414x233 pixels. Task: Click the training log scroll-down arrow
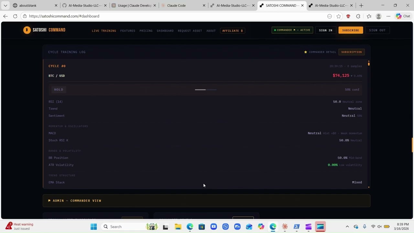click(x=369, y=187)
